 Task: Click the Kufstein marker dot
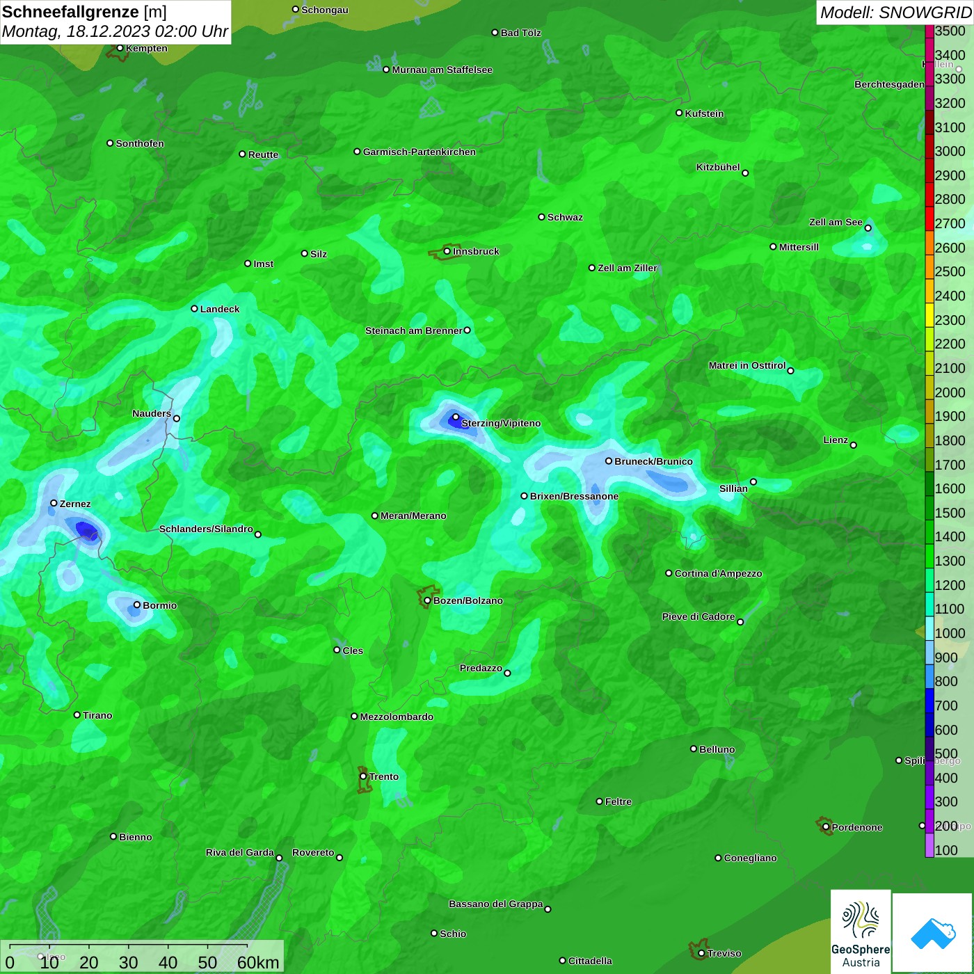[x=679, y=113]
